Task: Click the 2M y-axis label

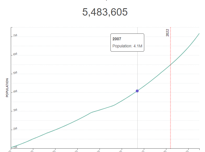Action: [x=15, y=129]
